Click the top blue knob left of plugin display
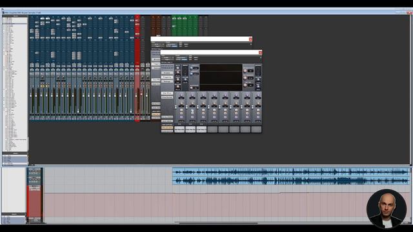Image resolution: width=413 pixels, height=232 pixels. [x=192, y=68]
